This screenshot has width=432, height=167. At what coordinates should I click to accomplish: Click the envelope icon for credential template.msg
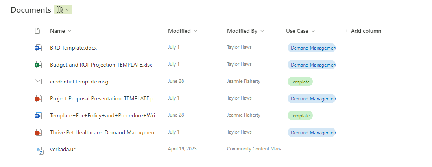pos(38,82)
